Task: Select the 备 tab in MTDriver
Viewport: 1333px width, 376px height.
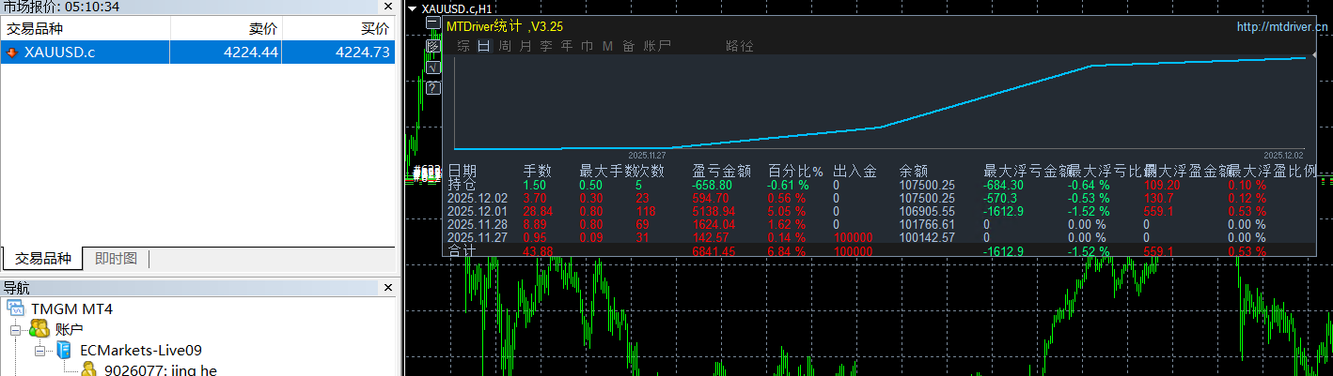Action: 629,46
